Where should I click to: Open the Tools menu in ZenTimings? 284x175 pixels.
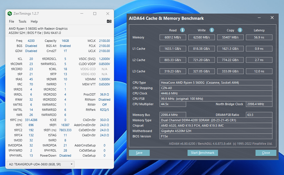click(x=23, y=21)
